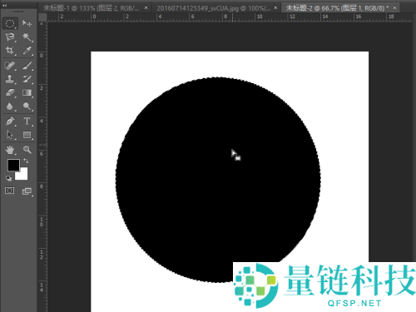Select the Dodge tool

27,106
